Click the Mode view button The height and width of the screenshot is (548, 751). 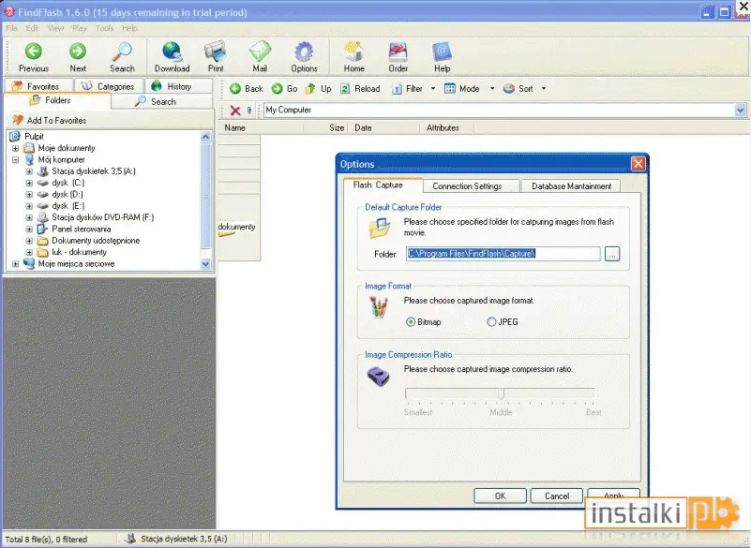462,89
